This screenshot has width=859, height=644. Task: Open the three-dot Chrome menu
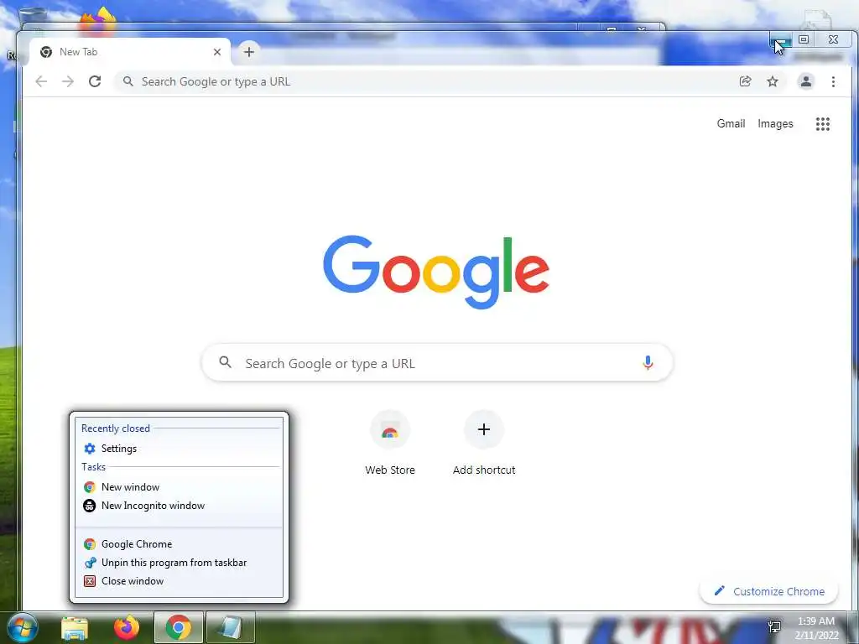click(833, 81)
